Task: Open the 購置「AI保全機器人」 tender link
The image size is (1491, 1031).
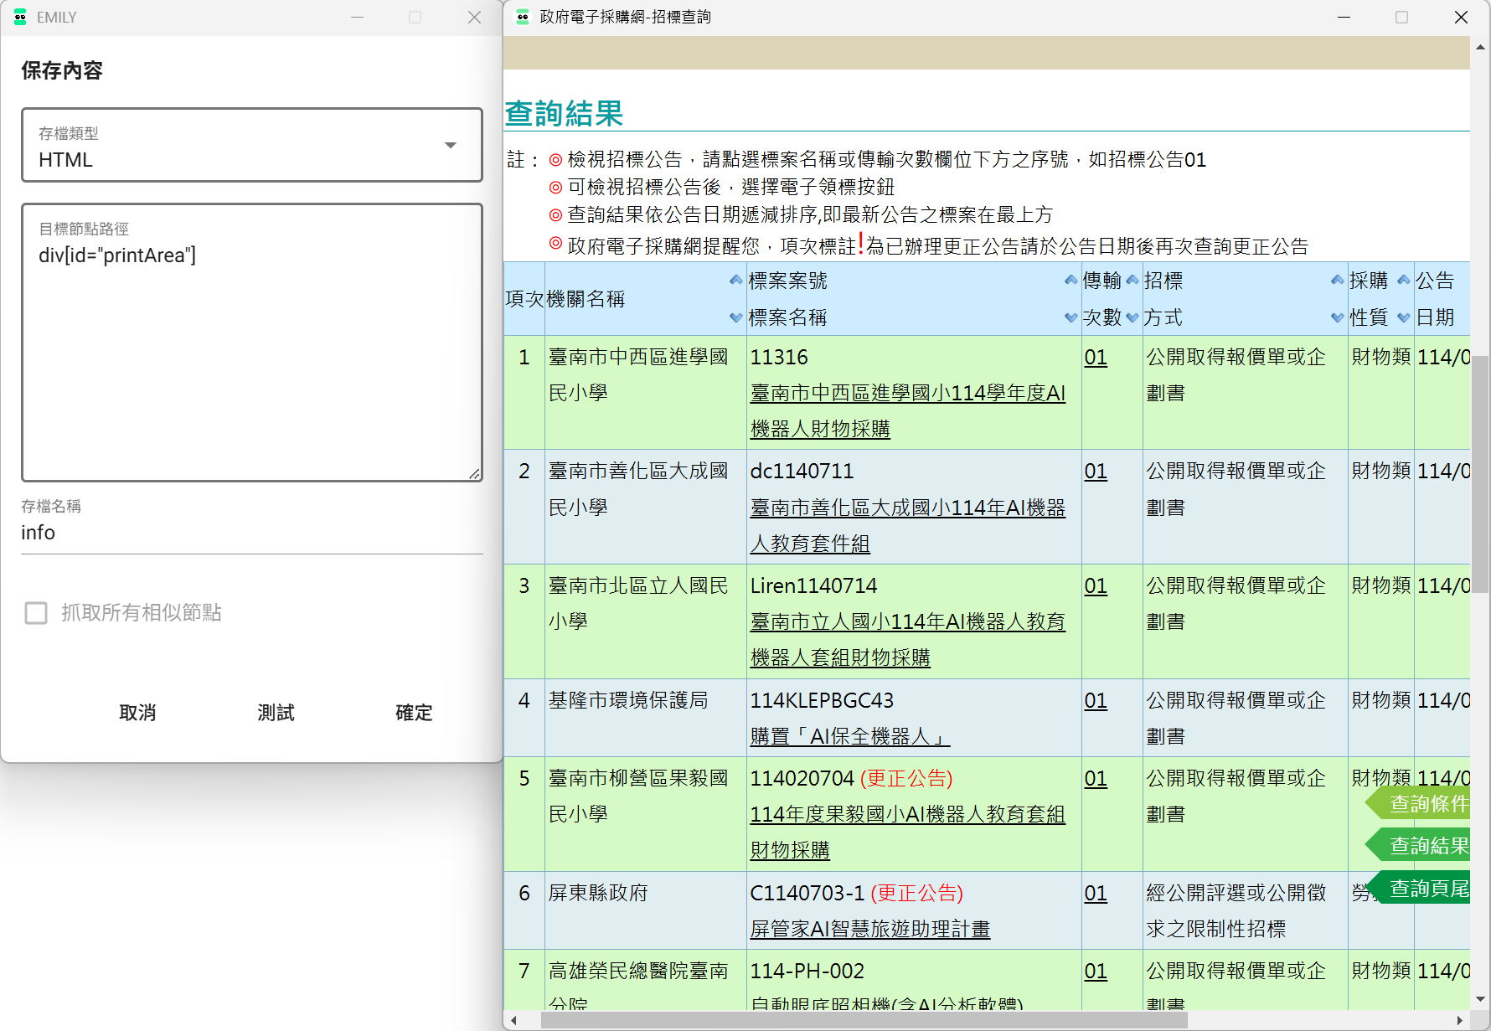Action: (x=849, y=737)
